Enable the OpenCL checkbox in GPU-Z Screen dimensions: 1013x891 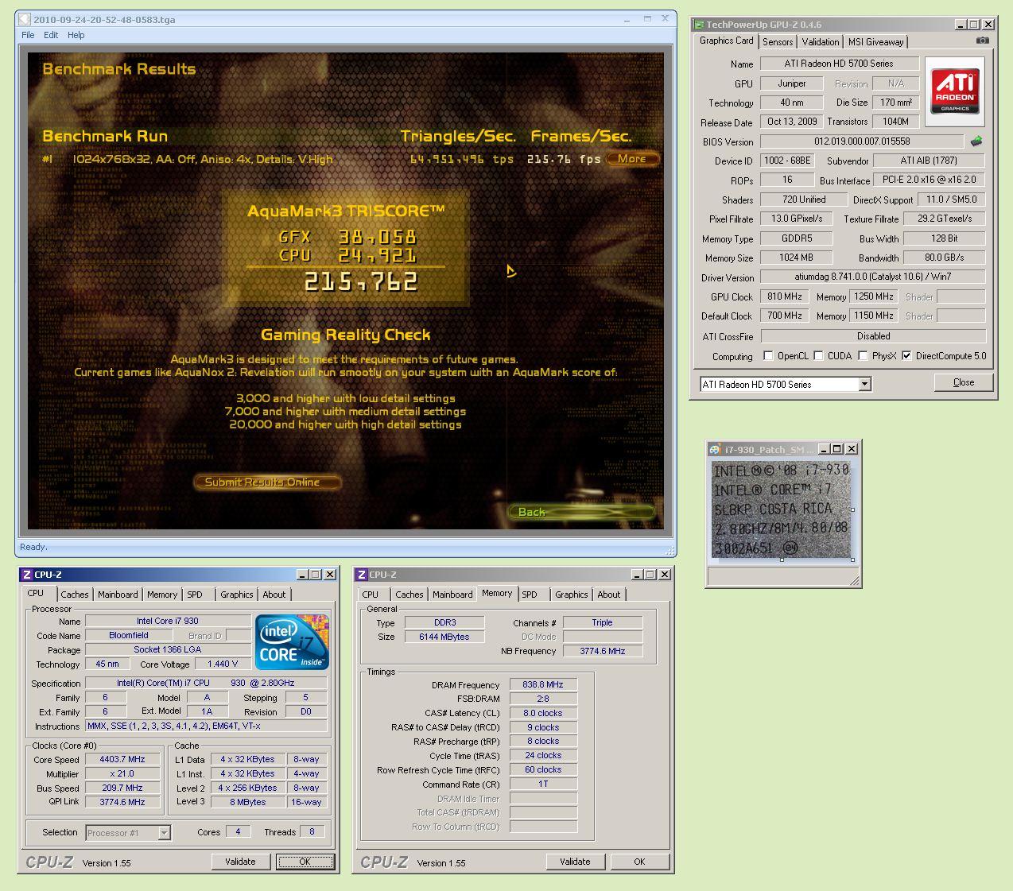(768, 356)
